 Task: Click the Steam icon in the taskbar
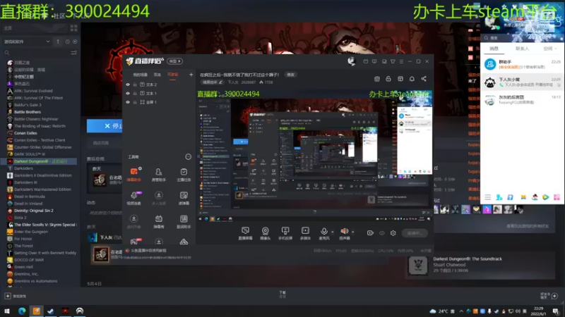(x=50, y=311)
